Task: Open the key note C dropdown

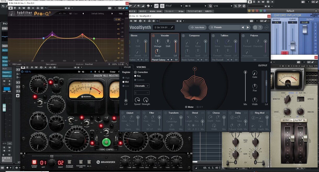Action: 142,93
